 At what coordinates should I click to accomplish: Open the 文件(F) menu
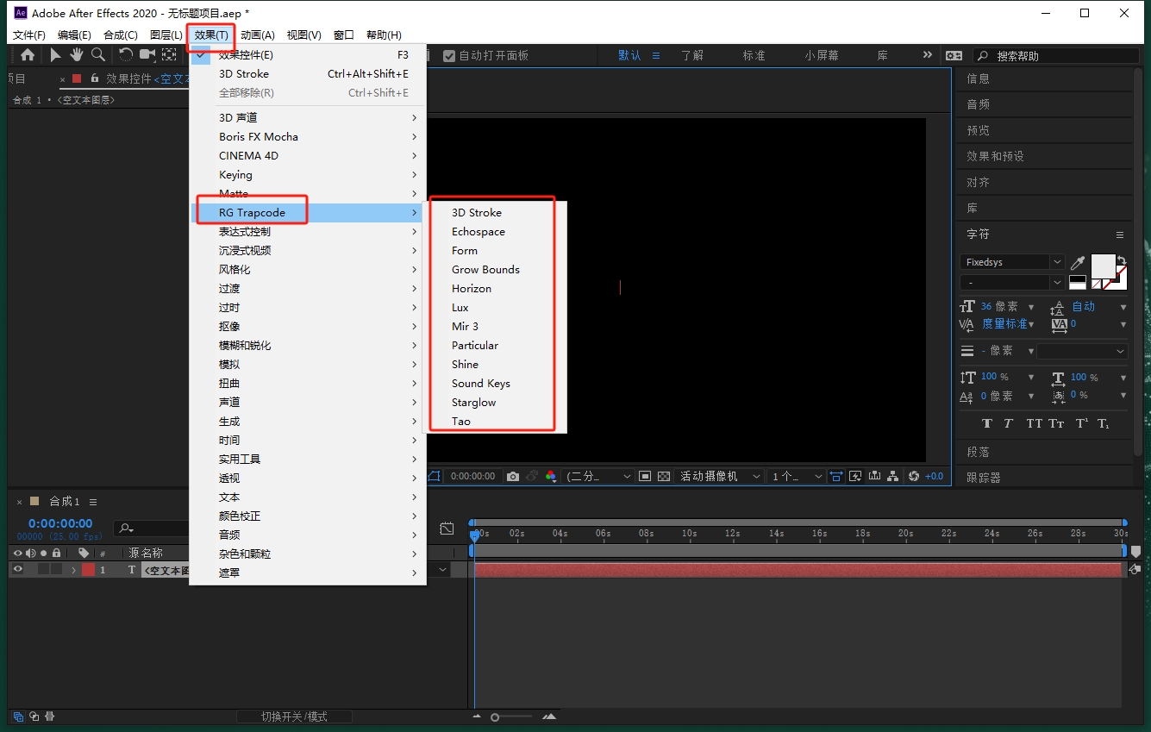(29, 34)
